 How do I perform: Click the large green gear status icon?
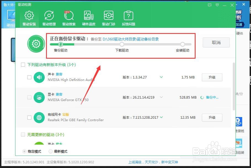(x=36, y=44)
